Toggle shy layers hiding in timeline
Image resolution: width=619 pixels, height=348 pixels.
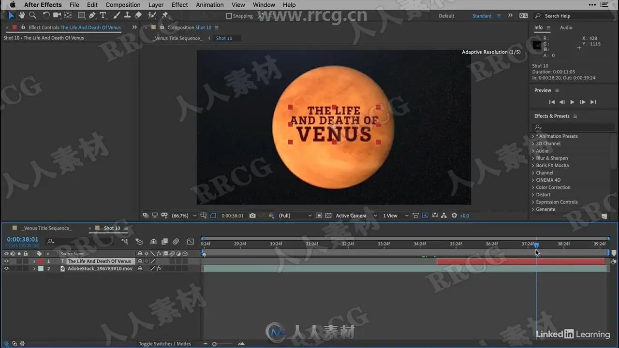tap(153, 241)
